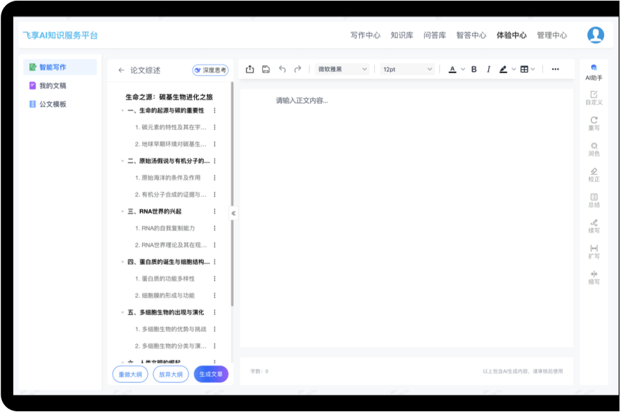Undo the last edit
This screenshot has width=620, height=412.
tap(282, 69)
